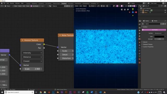Click the Windows Start button
This screenshot has width=167, height=94.
[x=2, y=92]
